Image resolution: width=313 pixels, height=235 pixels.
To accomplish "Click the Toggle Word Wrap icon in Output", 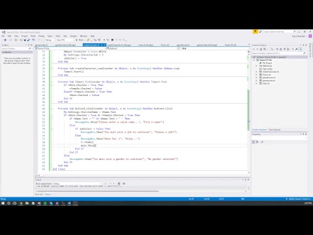I will click(124, 183).
